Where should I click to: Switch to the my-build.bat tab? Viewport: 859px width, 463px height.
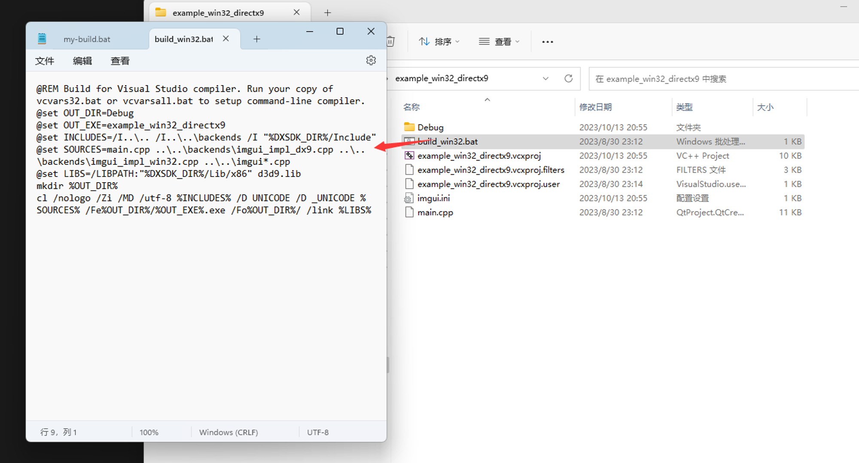point(87,39)
